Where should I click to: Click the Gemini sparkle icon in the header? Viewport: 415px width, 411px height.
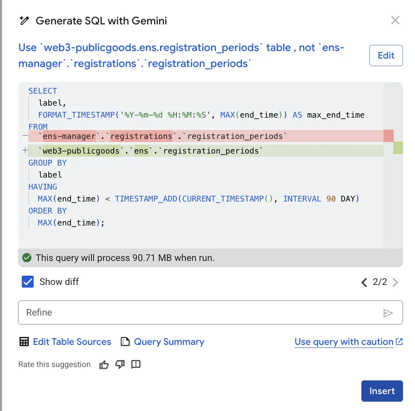(x=25, y=20)
